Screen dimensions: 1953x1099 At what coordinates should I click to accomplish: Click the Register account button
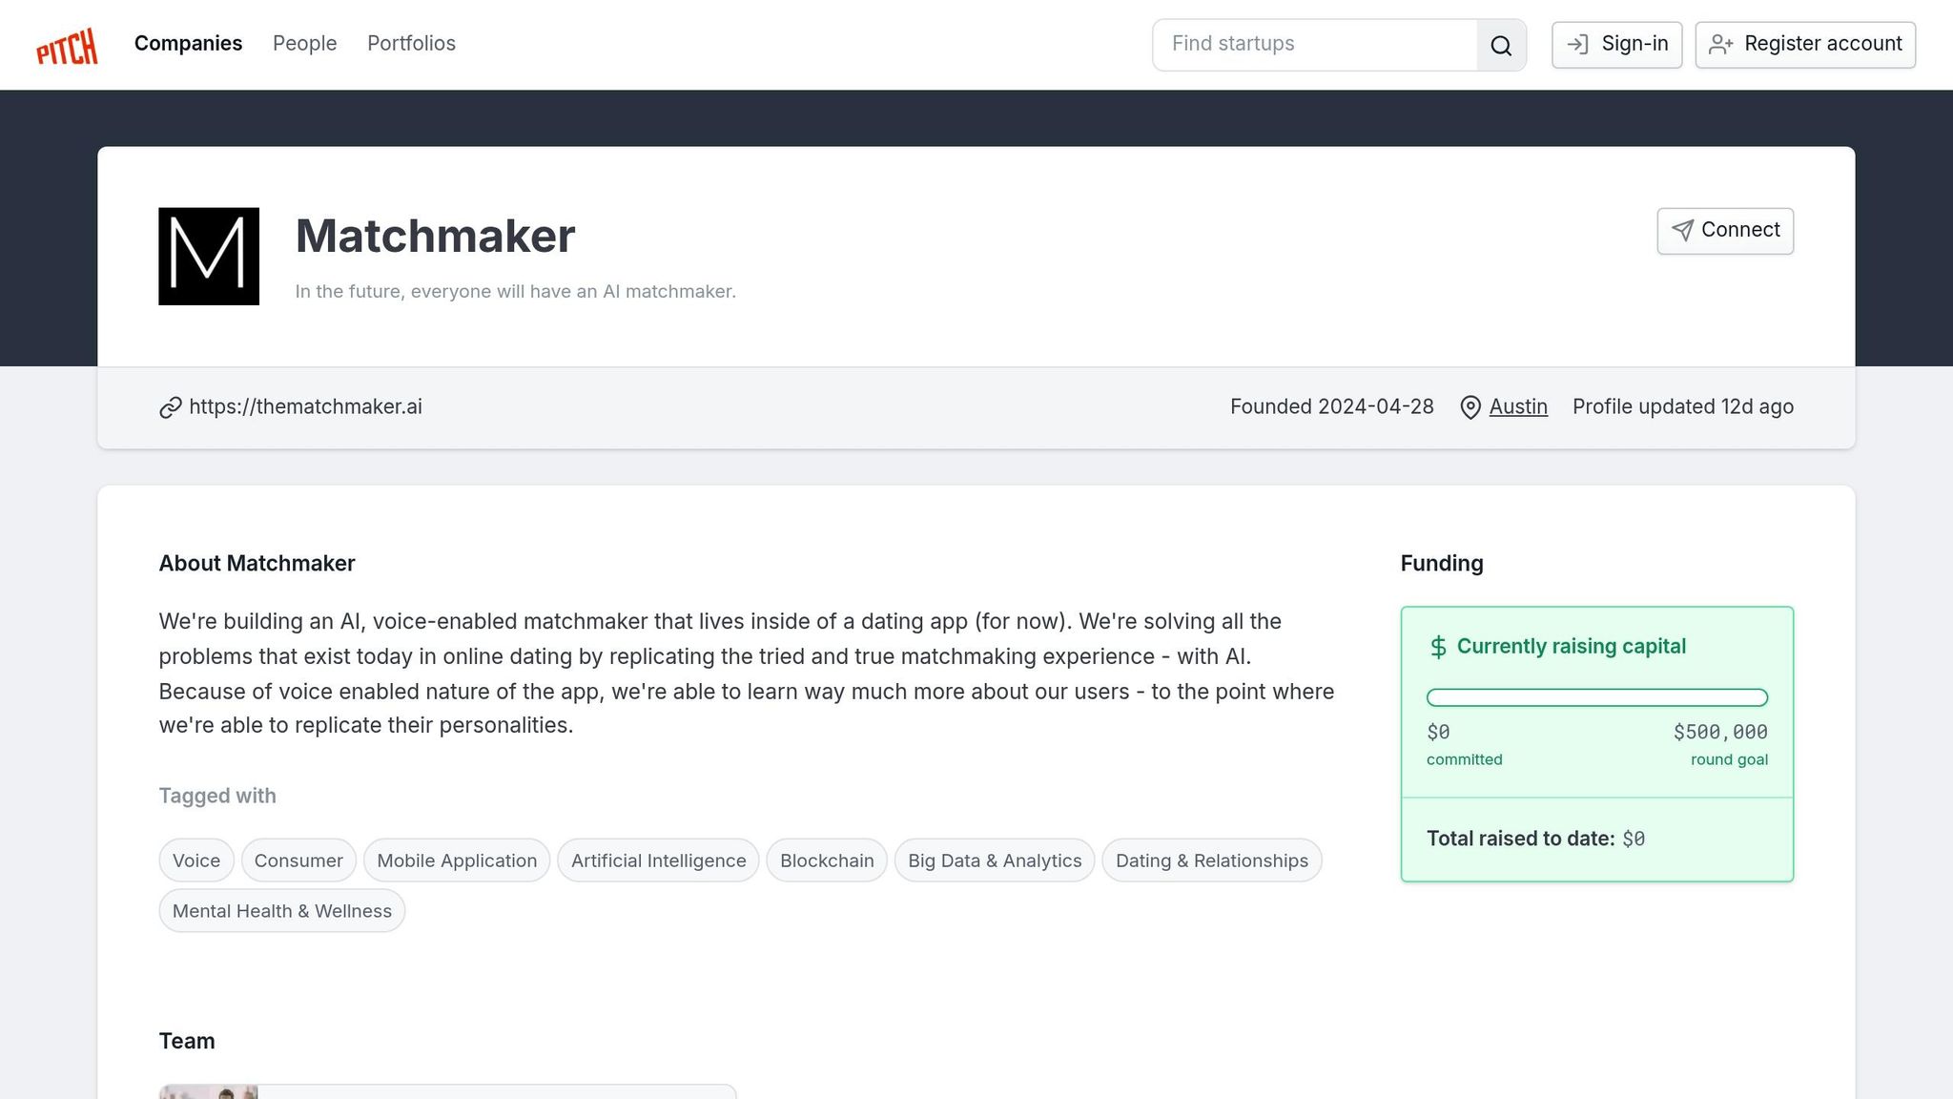tap(1805, 45)
